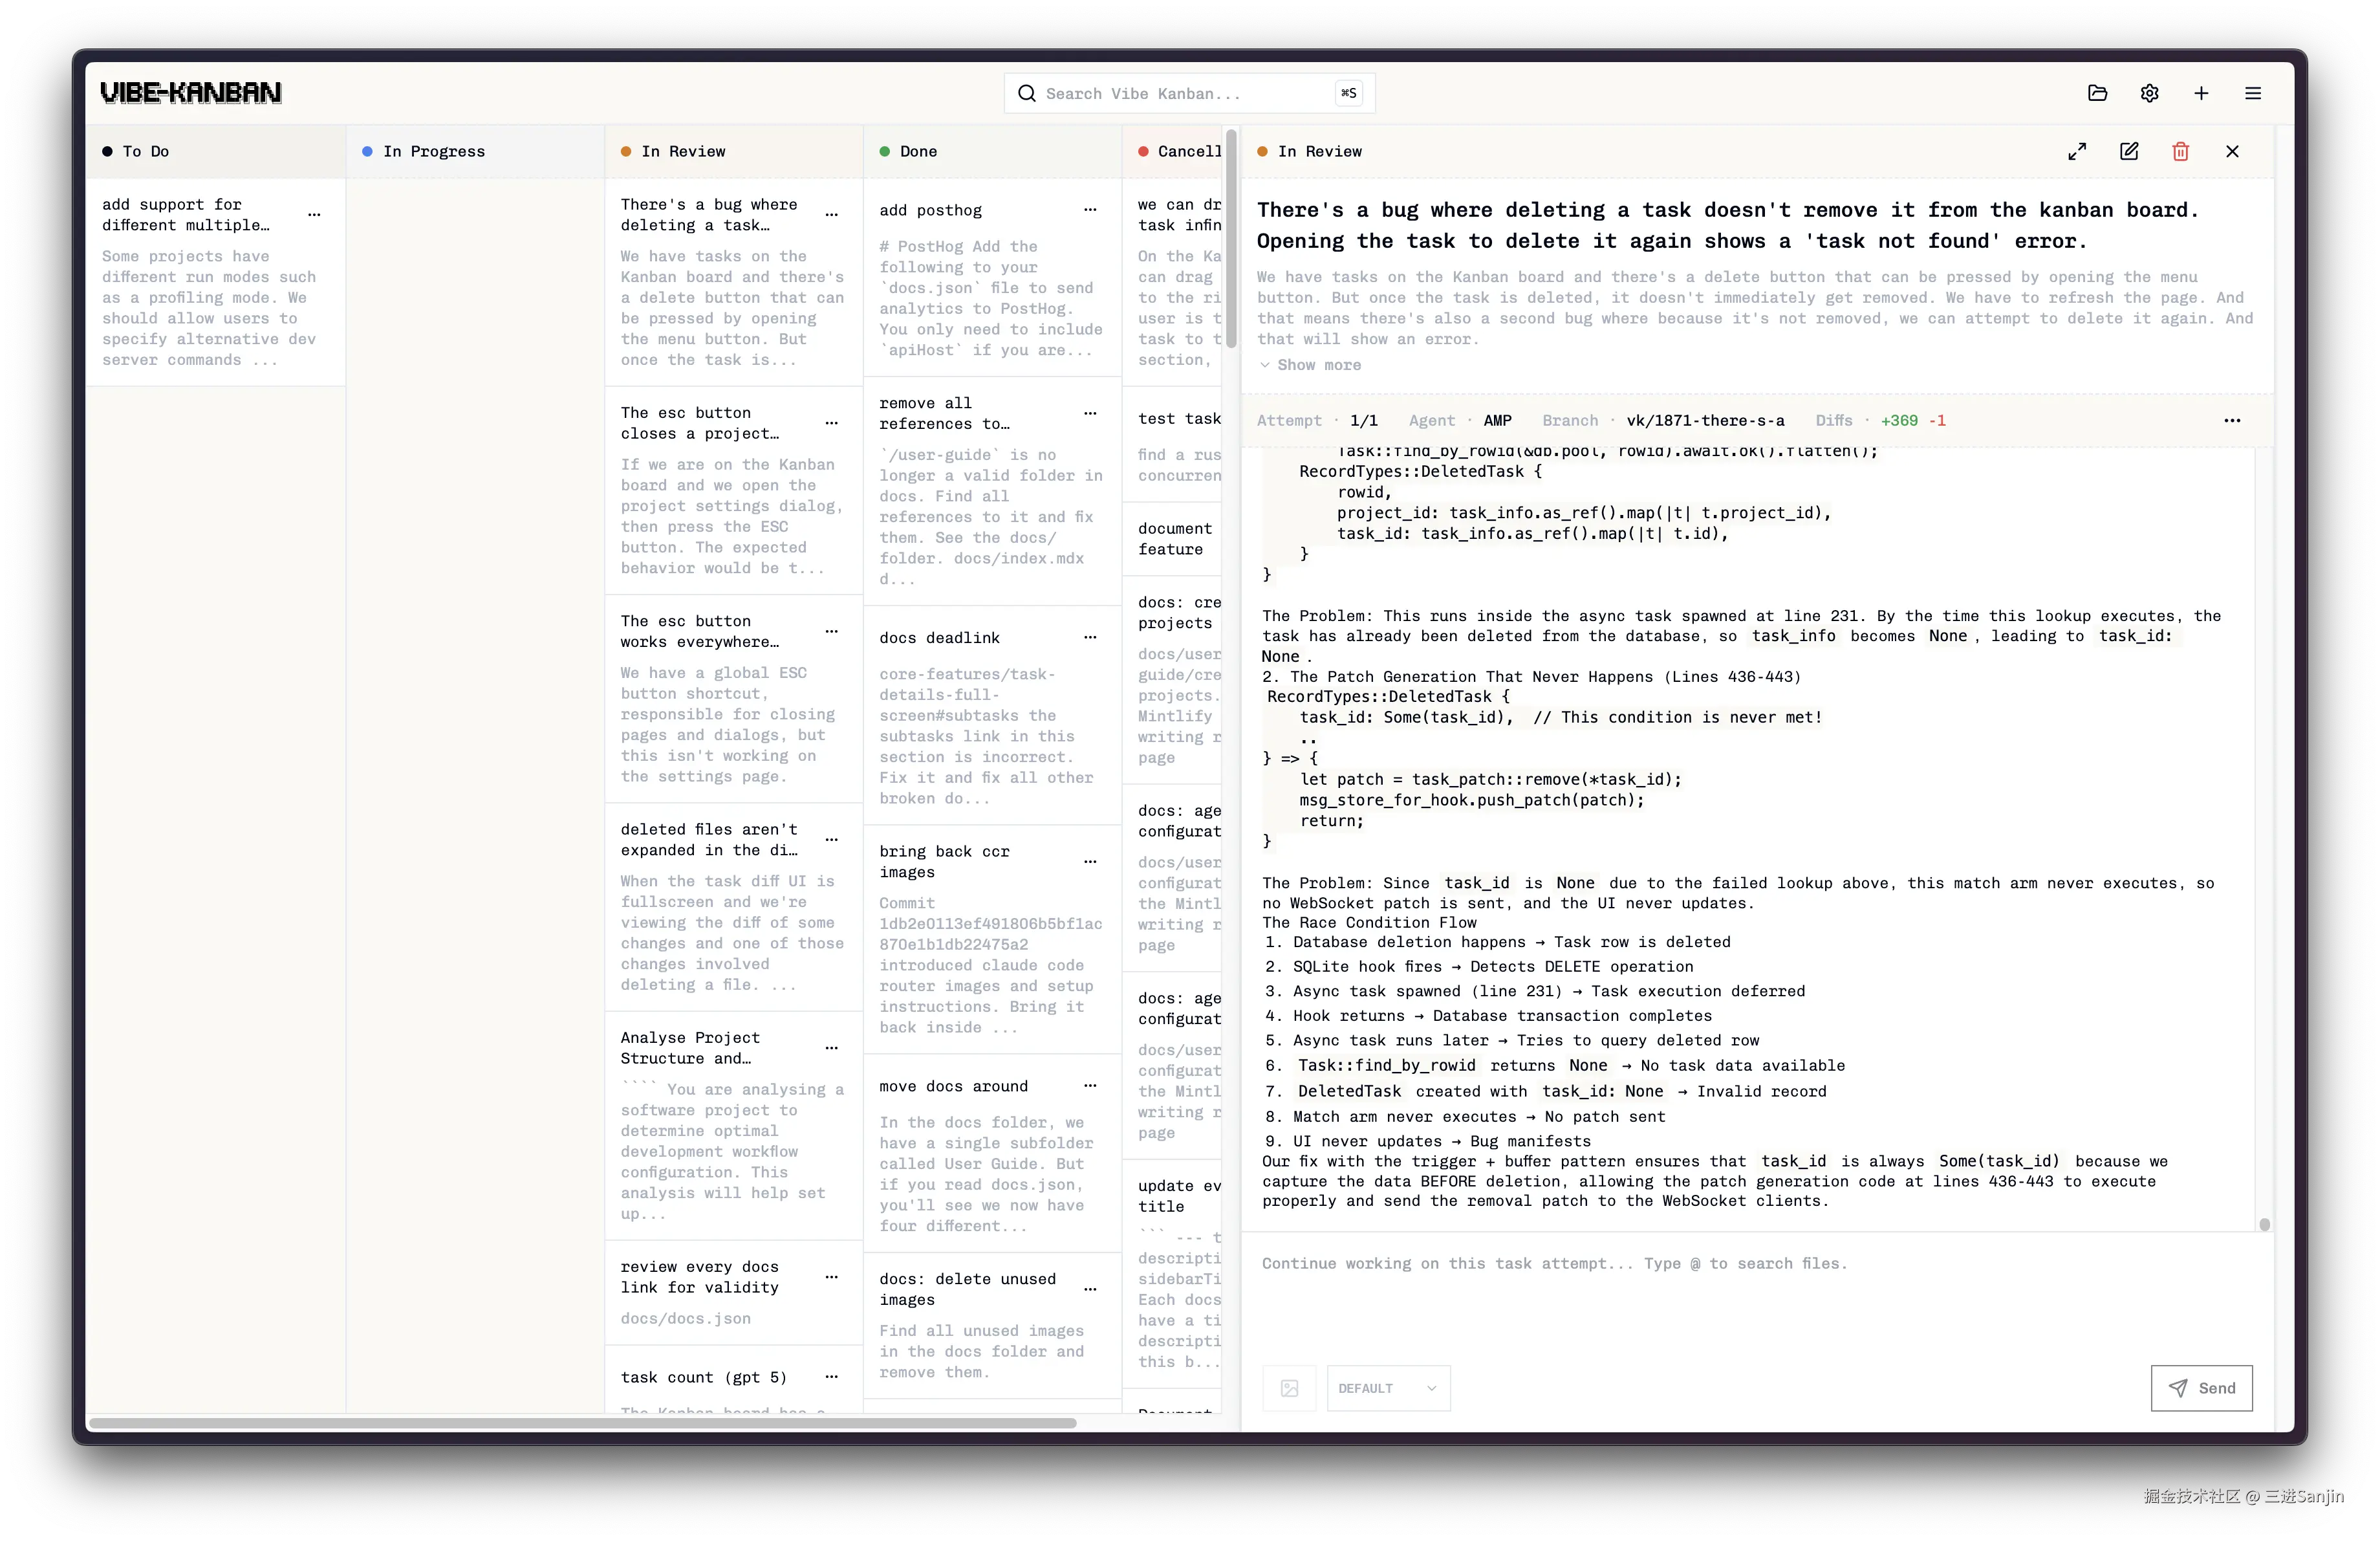The height and width of the screenshot is (1541, 2380).
Task: Edit the task using the pencil icon
Action: pos(2129,151)
